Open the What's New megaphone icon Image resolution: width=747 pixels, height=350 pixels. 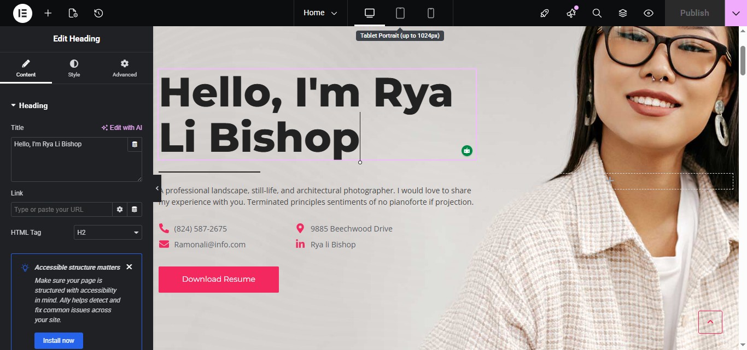click(x=571, y=13)
